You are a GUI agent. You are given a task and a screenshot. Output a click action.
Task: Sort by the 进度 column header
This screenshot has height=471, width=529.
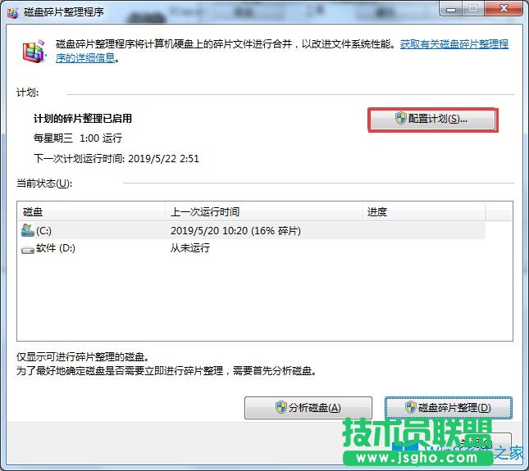point(424,211)
